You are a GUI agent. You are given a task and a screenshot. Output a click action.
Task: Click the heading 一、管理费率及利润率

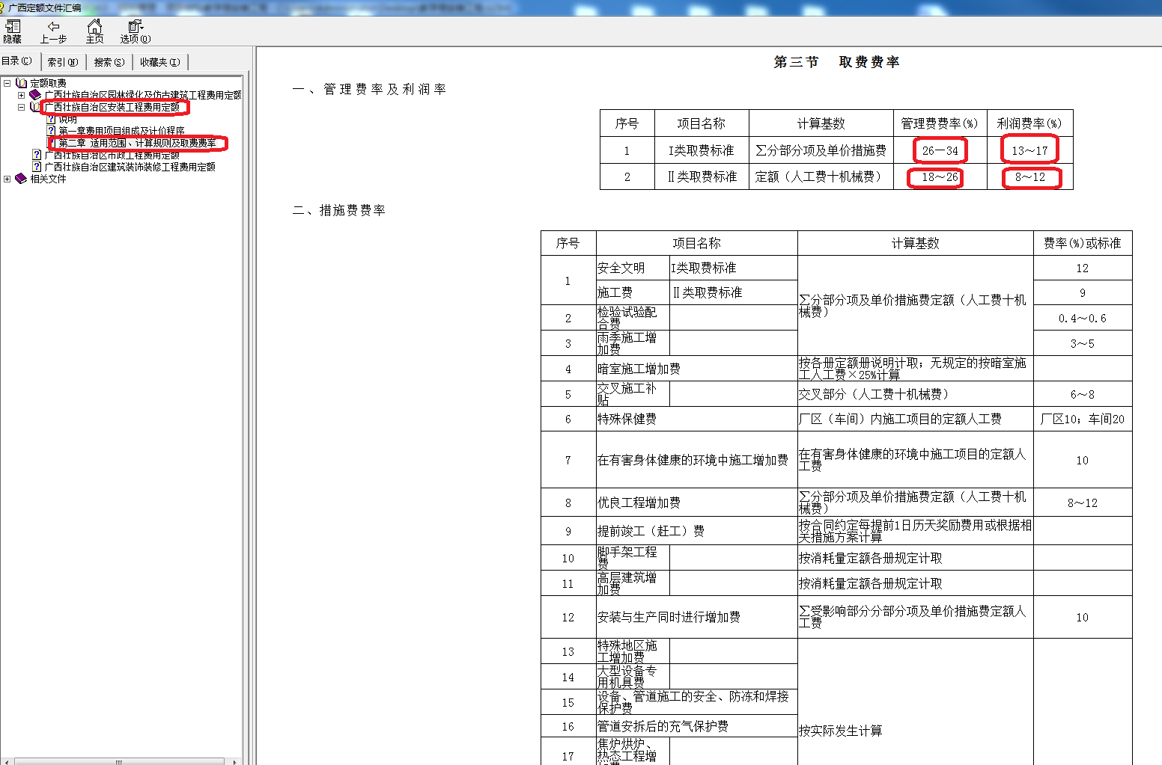point(369,89)
